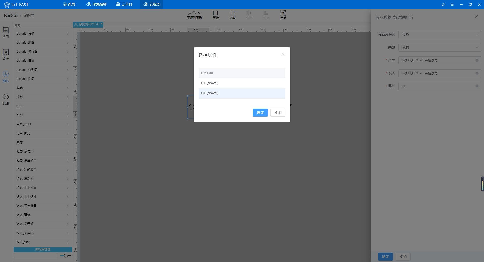
Task: Expand the echarts_指标 category
Action: [42, 61]
